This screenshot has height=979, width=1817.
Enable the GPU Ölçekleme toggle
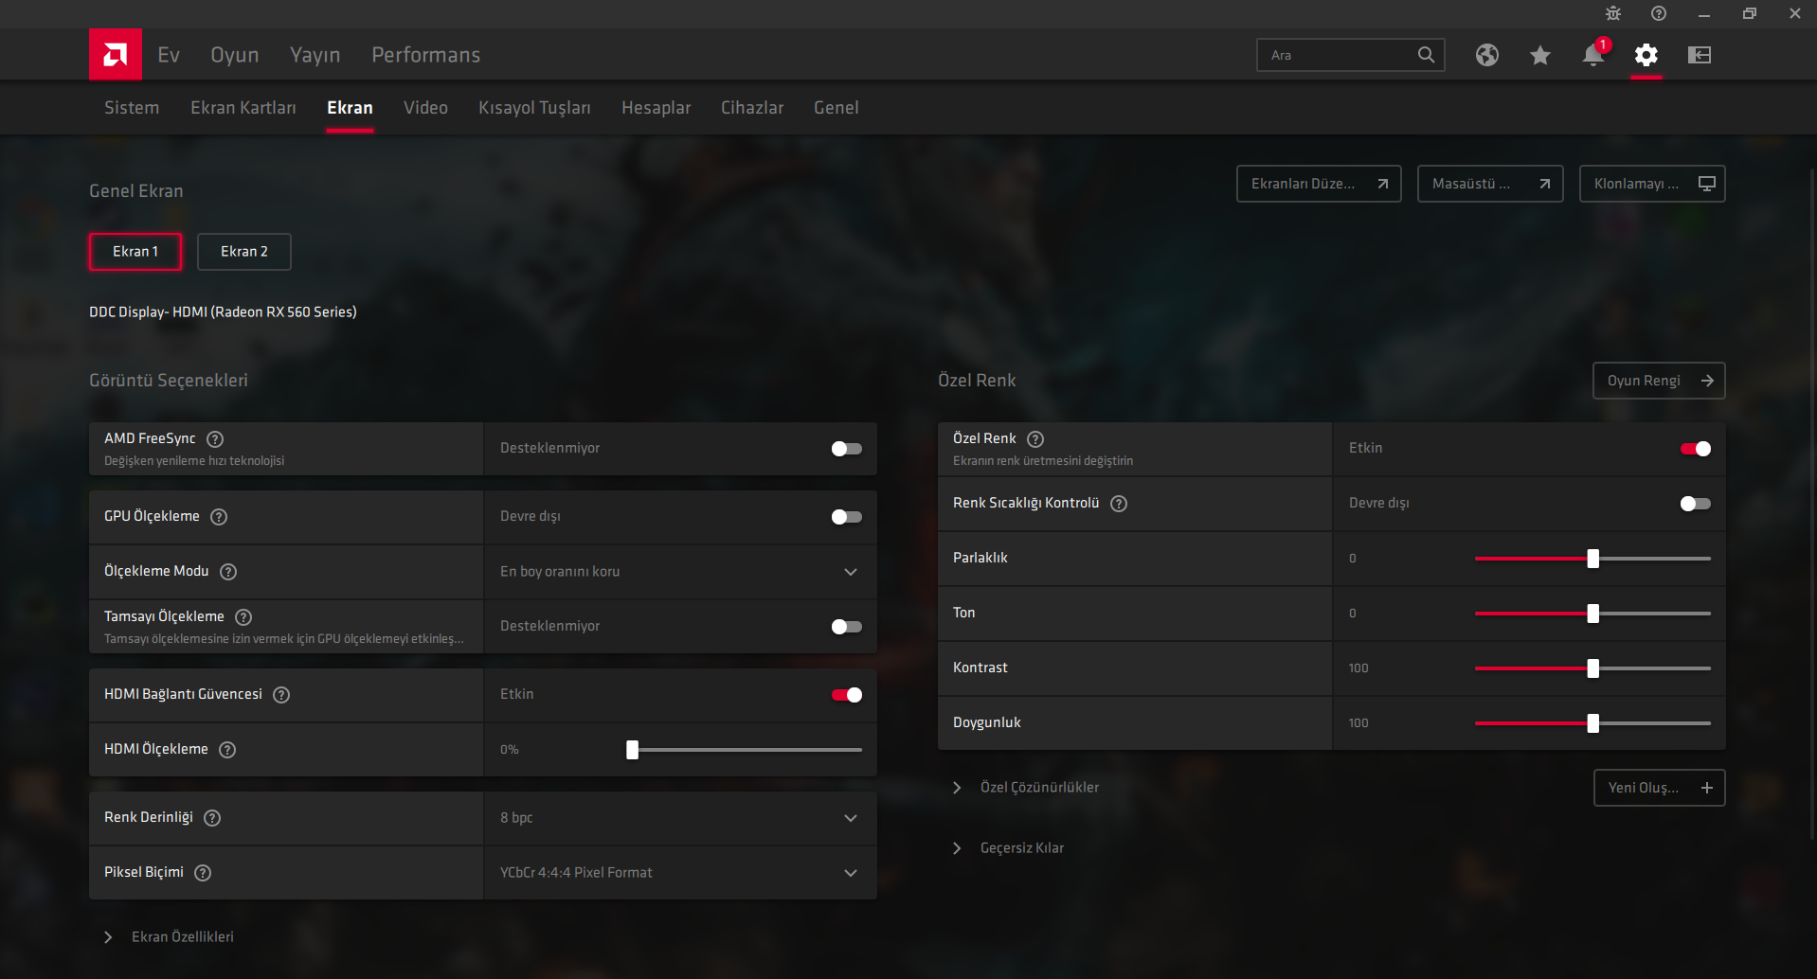tap(846, 517)
